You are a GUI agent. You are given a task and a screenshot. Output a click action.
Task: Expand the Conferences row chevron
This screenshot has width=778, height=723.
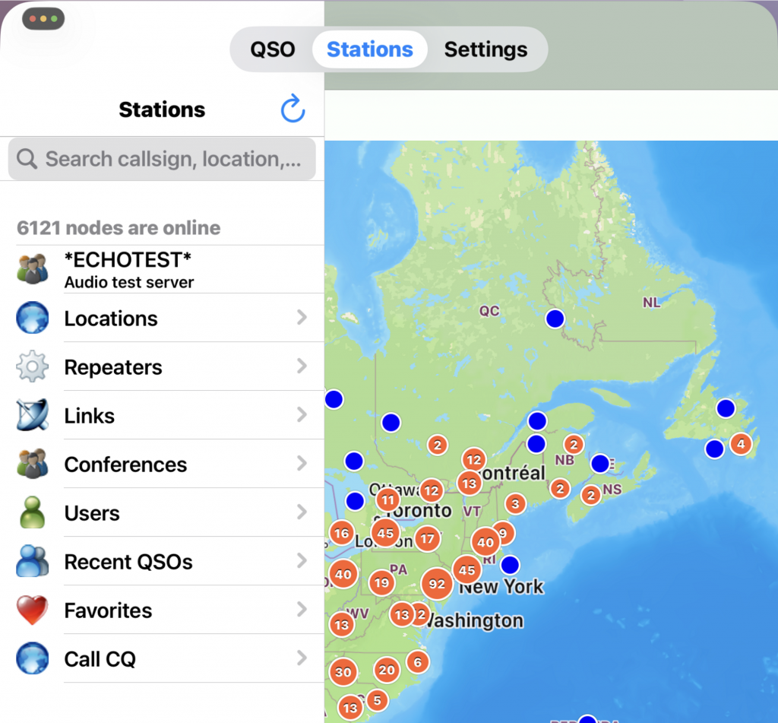point(302,464)
